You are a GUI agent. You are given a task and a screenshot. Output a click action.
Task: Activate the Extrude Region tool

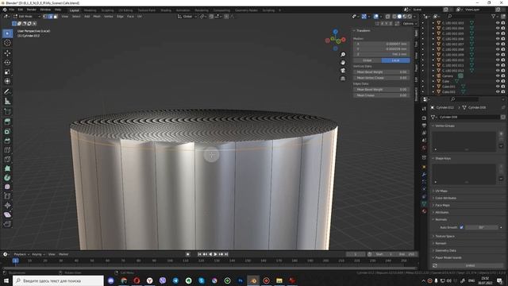(7, 122)
